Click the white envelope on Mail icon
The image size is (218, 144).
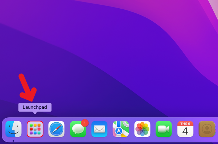click(99, 129)
